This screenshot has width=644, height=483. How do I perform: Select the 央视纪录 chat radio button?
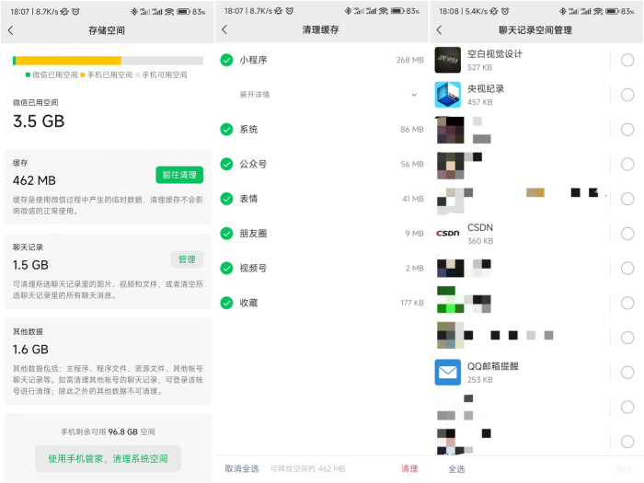click(627, 95)
